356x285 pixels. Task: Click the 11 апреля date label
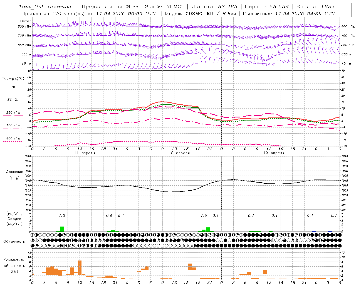tap(85, 153)
